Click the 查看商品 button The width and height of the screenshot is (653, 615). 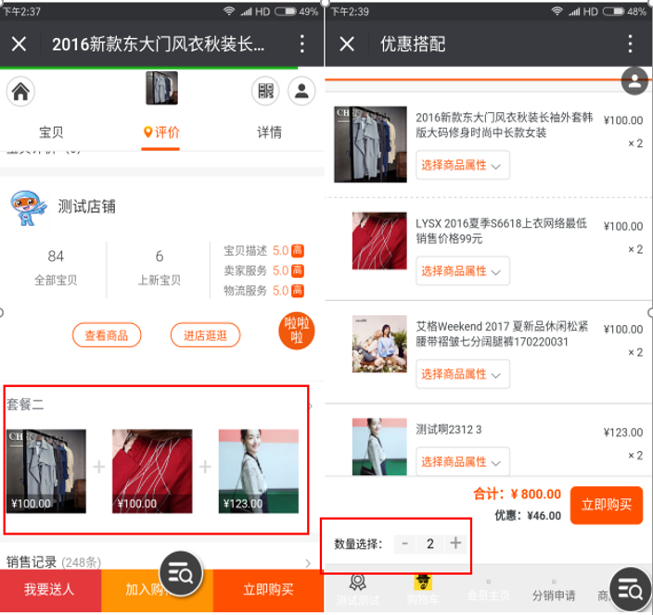(x=106, y=335)
